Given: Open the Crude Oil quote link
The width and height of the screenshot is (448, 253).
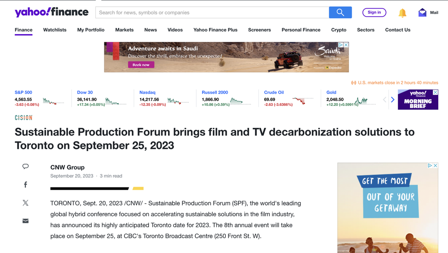Looking at the screenshot, I should coord(274,92).
